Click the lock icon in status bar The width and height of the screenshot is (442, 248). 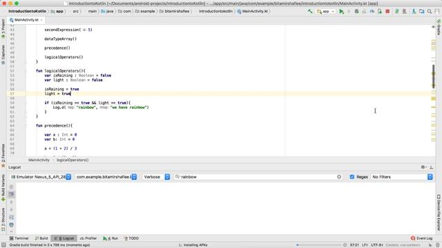430,245
